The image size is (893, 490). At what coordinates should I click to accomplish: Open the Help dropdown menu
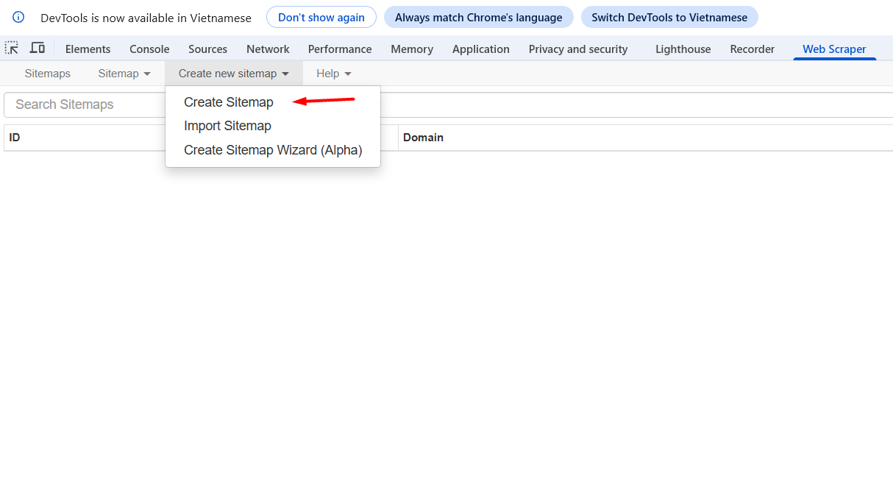334,74
